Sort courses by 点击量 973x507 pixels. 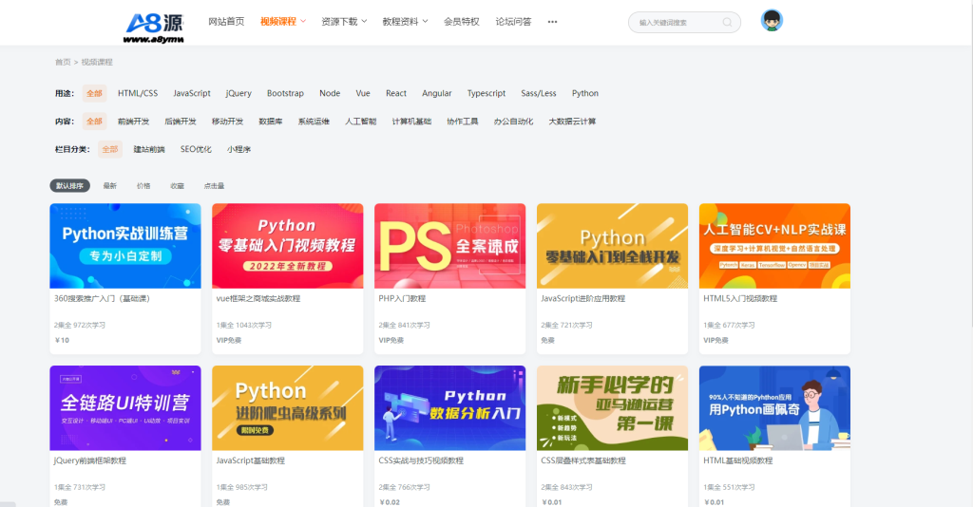click(x=214, y=186)
